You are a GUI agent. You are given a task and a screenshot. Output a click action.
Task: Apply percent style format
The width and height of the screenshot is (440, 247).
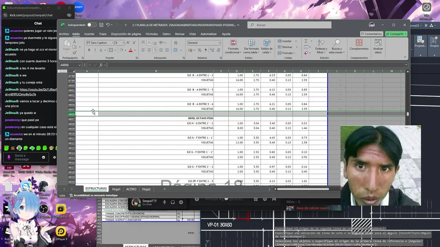click(x=199, y=50)
